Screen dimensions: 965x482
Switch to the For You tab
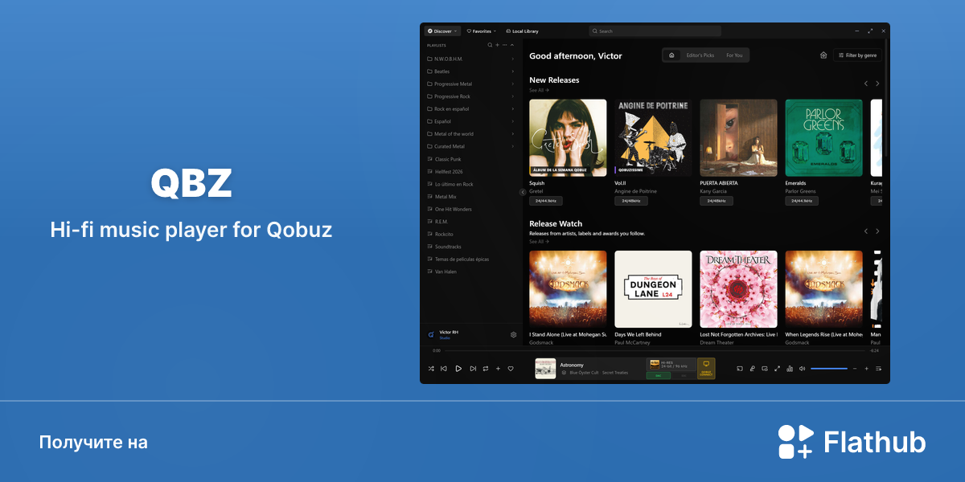(x=734, y=55)
